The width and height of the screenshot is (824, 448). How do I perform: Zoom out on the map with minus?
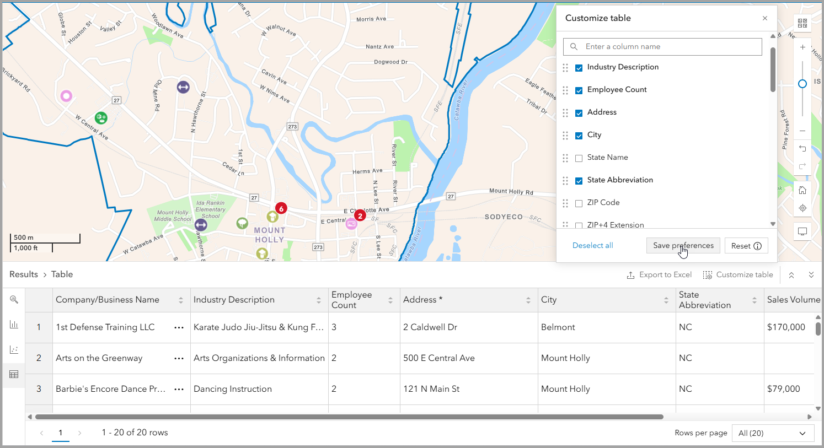[802, 131]
